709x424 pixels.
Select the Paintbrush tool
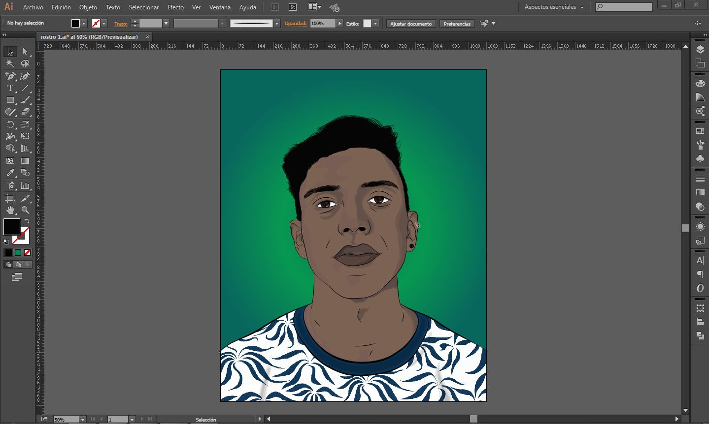(25, 100)
